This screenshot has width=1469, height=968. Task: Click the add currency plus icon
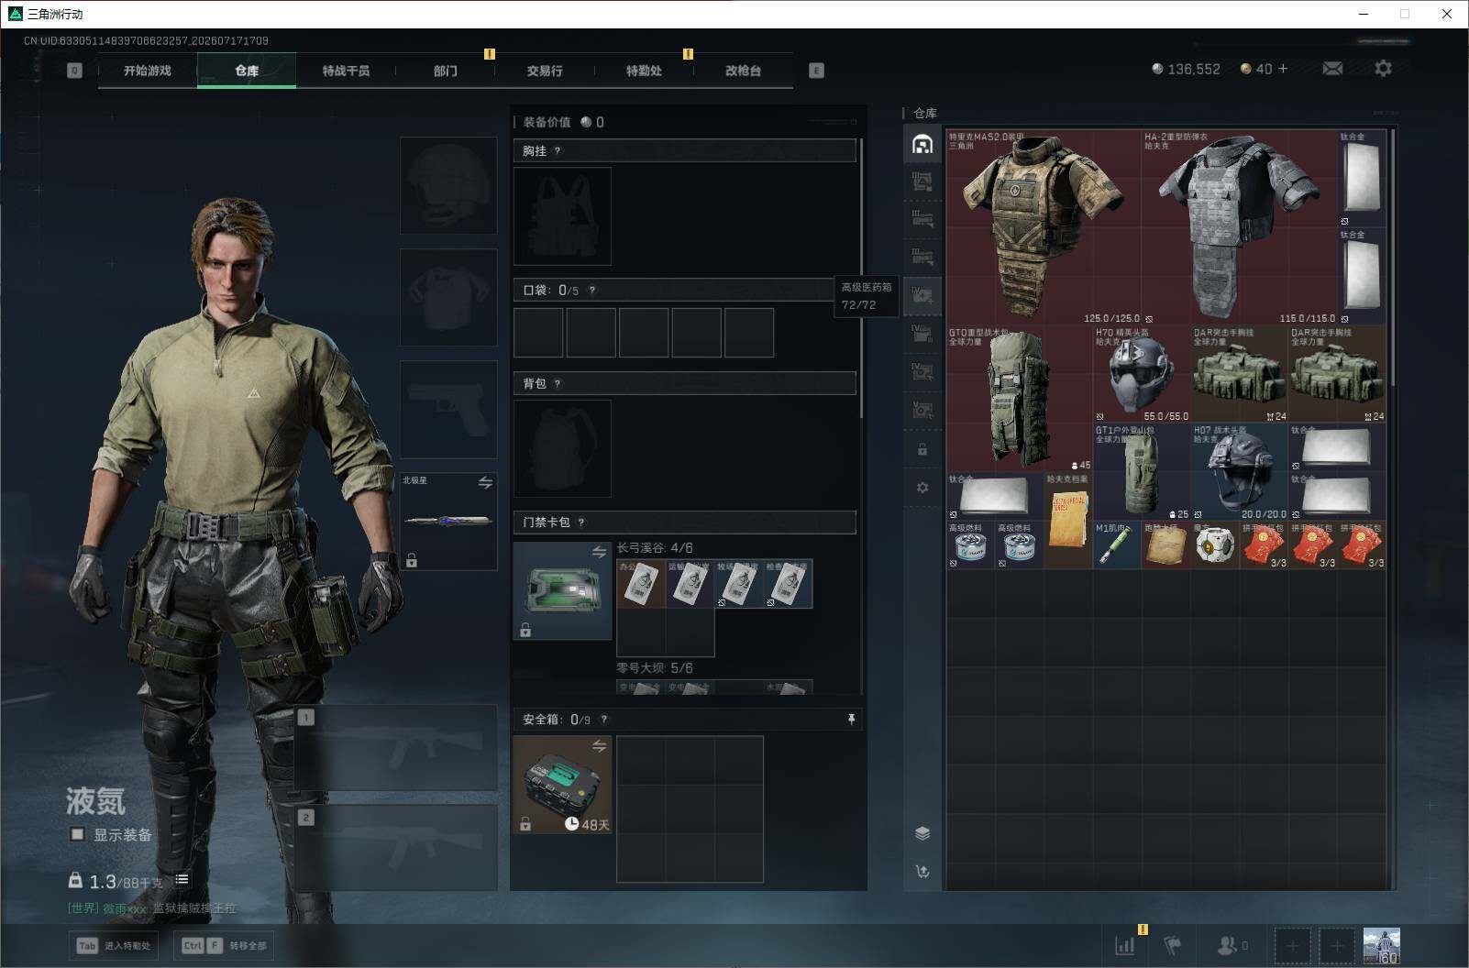pyautogui.click(x=1283, y=69)
